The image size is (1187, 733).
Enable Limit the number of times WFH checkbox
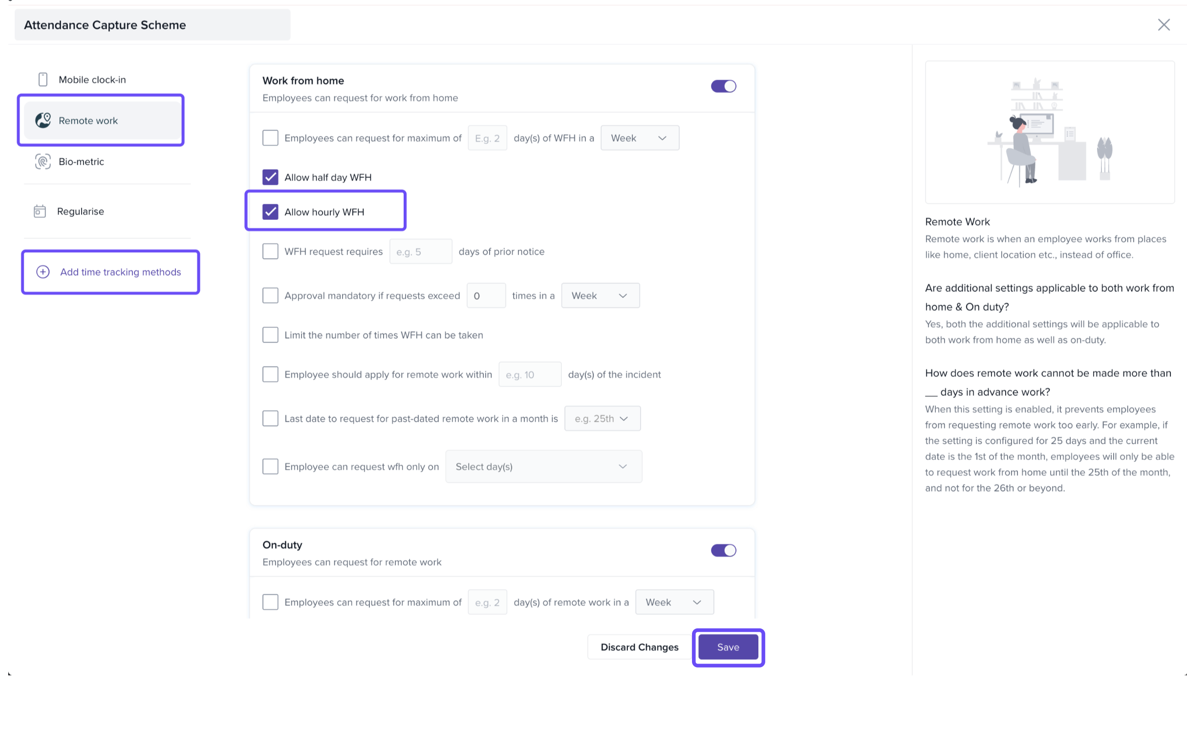pos(270,335)
